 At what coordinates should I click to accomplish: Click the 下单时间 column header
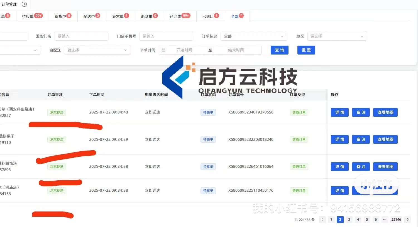(97, 95)
